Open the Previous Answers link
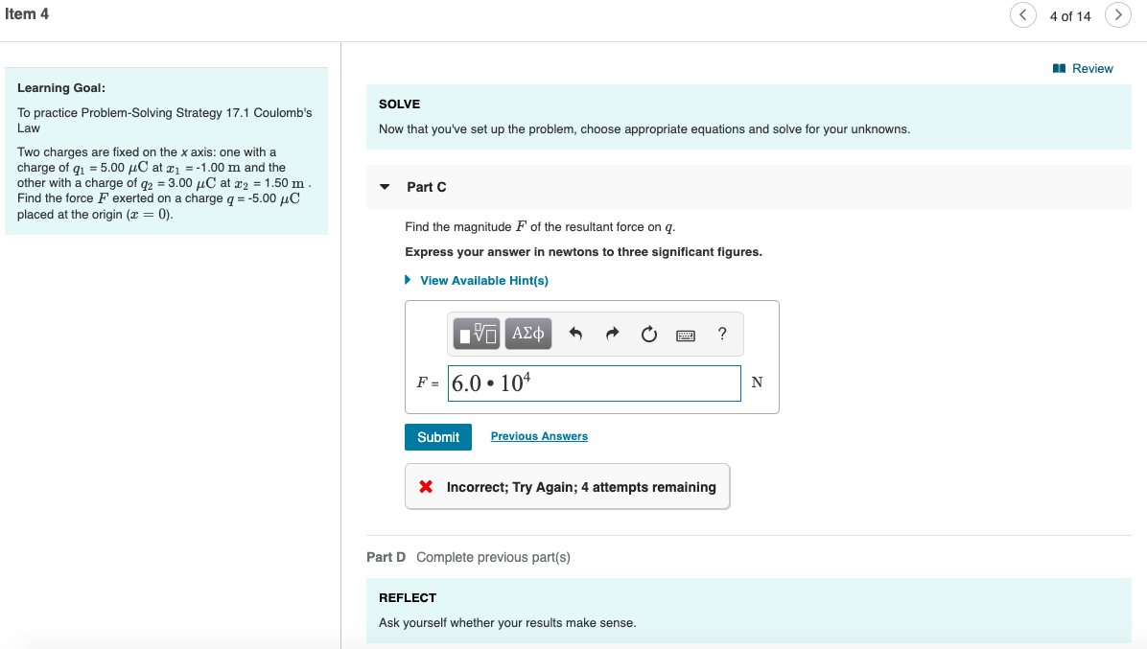 539,436
